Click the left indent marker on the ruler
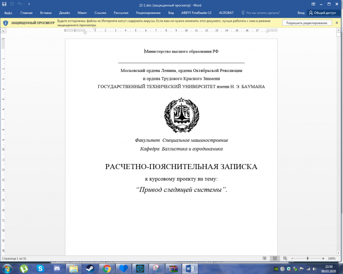Viewport: 343px width, 274px height. [x=85, y=32]
